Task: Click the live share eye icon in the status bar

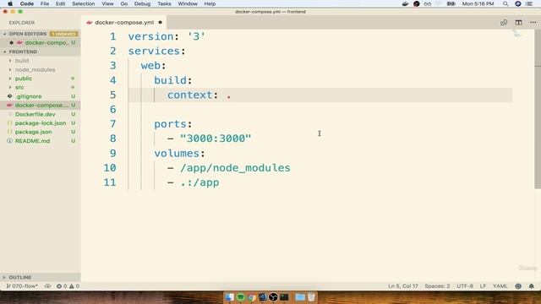Action: coord(47,286)
